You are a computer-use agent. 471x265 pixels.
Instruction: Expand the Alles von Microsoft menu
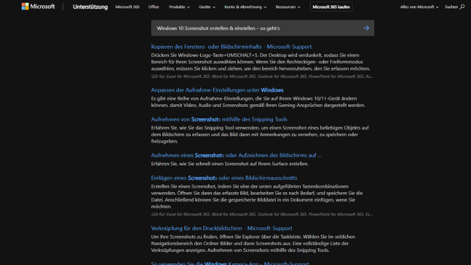[420, 7]
